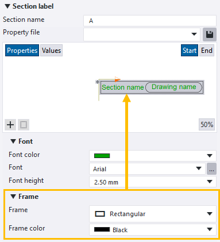The image size is (220, 242).
Task: Open the Frame color Black dropdown
Action: point(153,229)
